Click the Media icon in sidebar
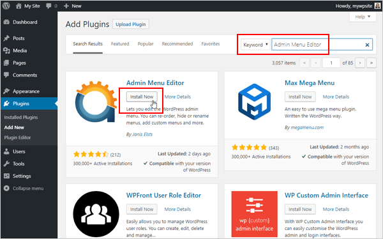The width and height of the screenshot is (383, 239). [x=6, y=50]
